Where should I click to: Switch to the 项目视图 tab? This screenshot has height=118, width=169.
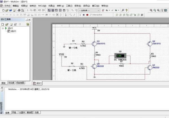click(x=20, y=83)
